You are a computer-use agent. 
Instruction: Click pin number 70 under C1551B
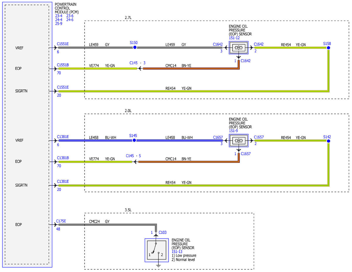click(x=59, y=73)
